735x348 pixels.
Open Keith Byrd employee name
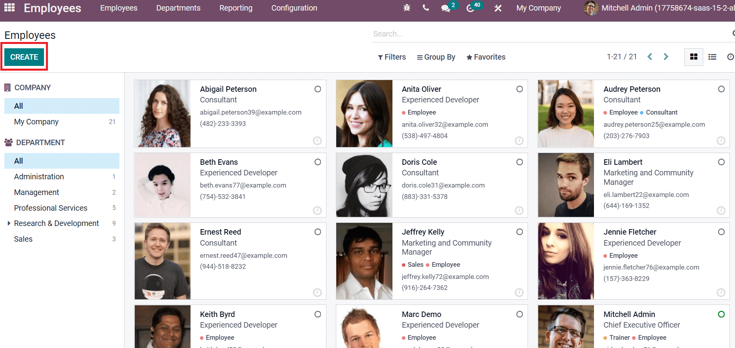pos(217,314)
